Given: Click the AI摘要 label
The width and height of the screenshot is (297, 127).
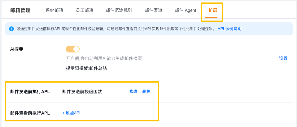Looking at the screenshot, I should pos(16,49).
